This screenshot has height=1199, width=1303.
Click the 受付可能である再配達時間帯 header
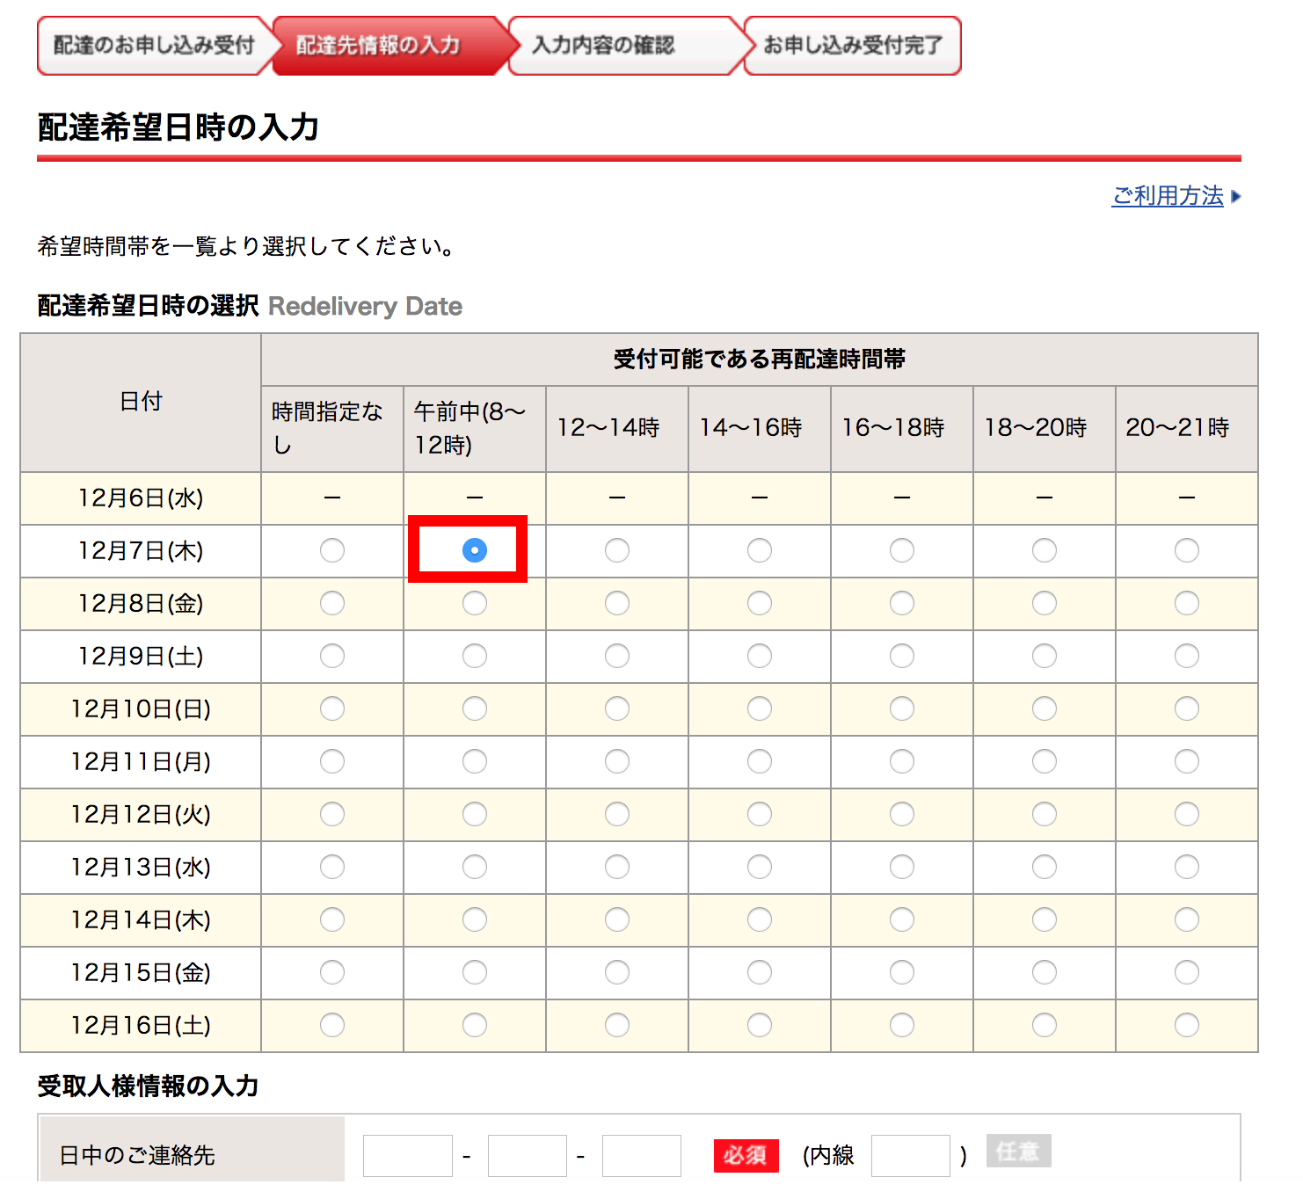[760, 360]
